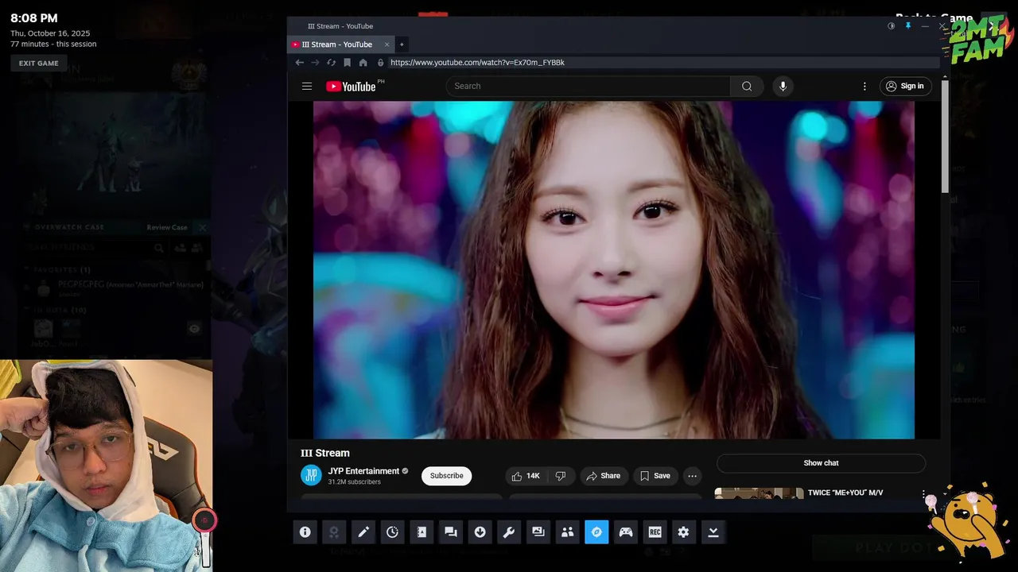Open the YouTube hamburger guide menu

click(x=307, y=87)
